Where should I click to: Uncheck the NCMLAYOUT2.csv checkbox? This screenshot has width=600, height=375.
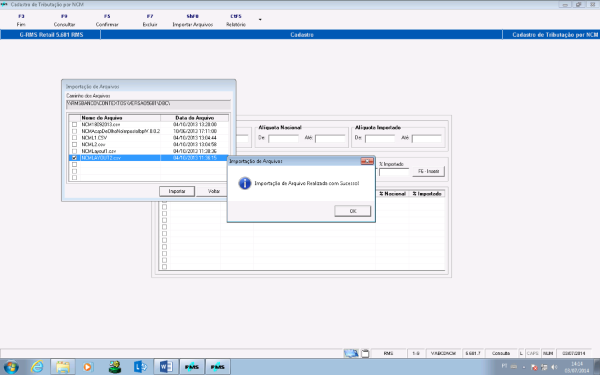74,158
